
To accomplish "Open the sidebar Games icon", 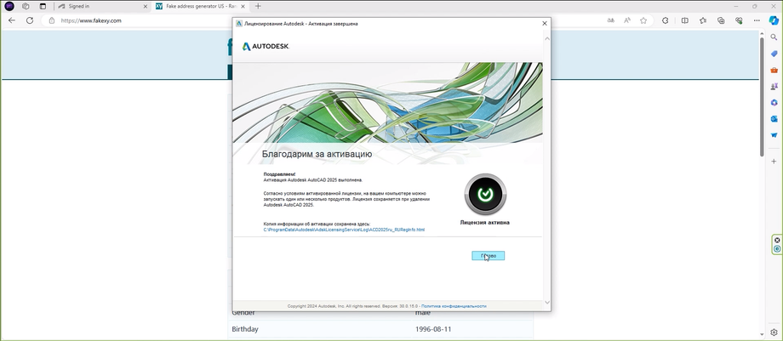I will click(x=774, y=87).
